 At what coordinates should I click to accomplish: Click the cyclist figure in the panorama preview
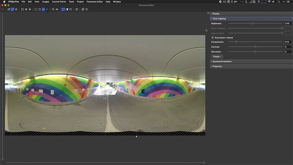pyautogui.click(x=143, y=91)
